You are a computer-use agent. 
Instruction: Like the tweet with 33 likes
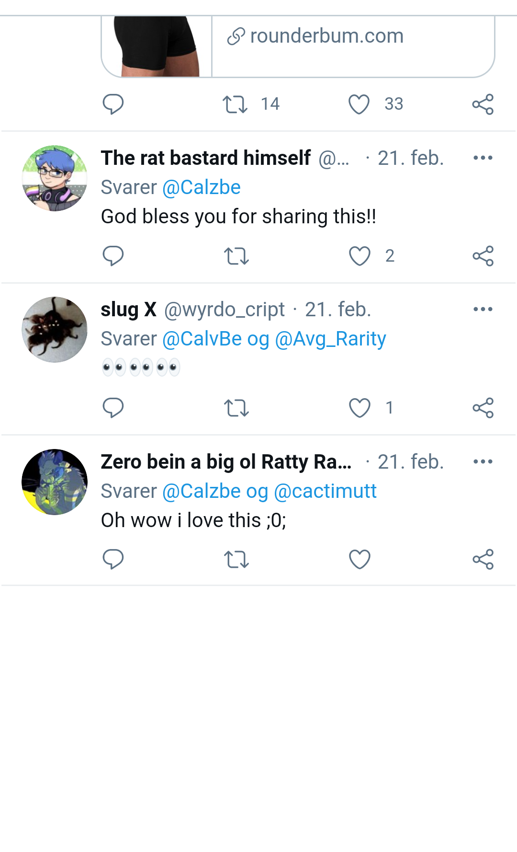point(359,104)
